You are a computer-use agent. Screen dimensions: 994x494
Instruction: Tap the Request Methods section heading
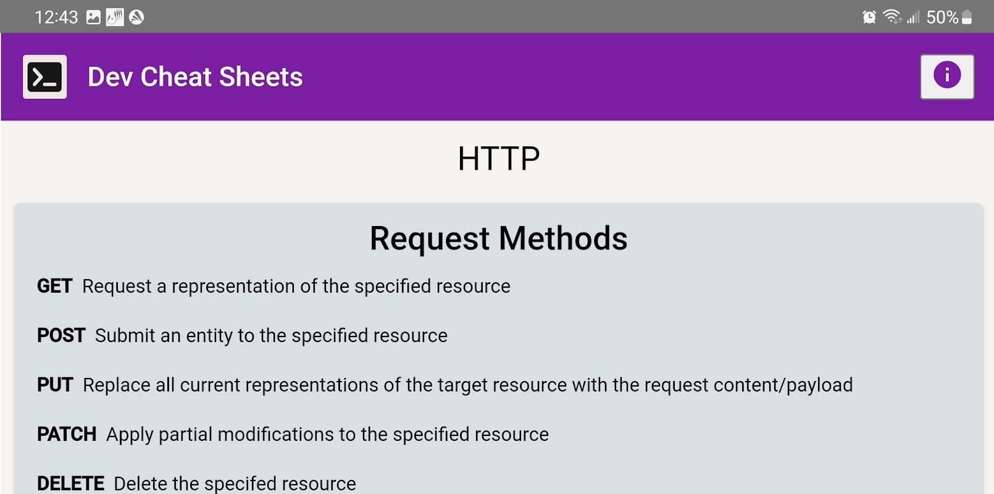point(498,238)
